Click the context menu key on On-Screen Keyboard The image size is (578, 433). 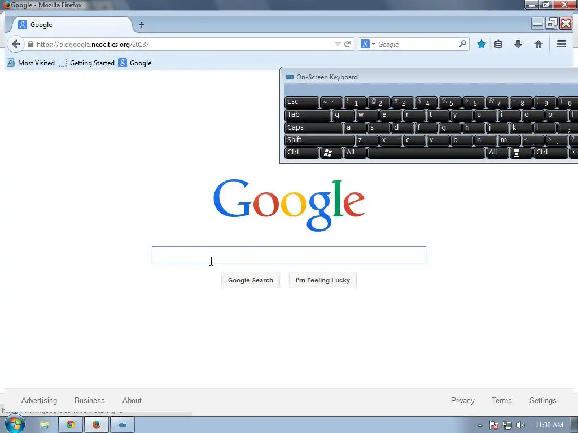[x=521, y=152]
